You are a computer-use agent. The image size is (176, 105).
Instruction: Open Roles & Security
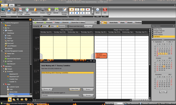coord(3,10)
